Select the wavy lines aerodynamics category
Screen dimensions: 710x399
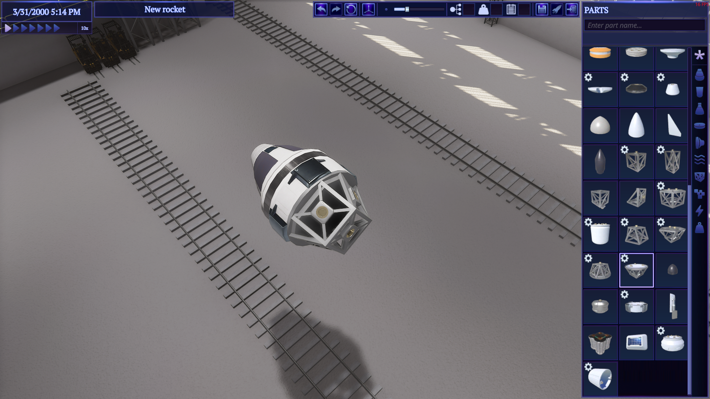pos(699,160)
